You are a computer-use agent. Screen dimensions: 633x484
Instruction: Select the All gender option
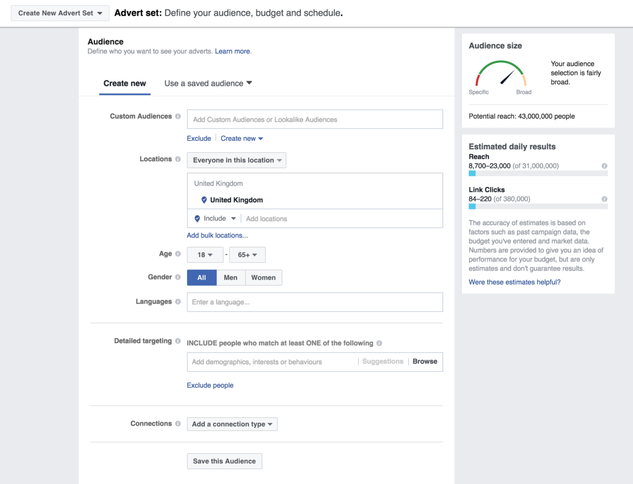click(202, 277)
